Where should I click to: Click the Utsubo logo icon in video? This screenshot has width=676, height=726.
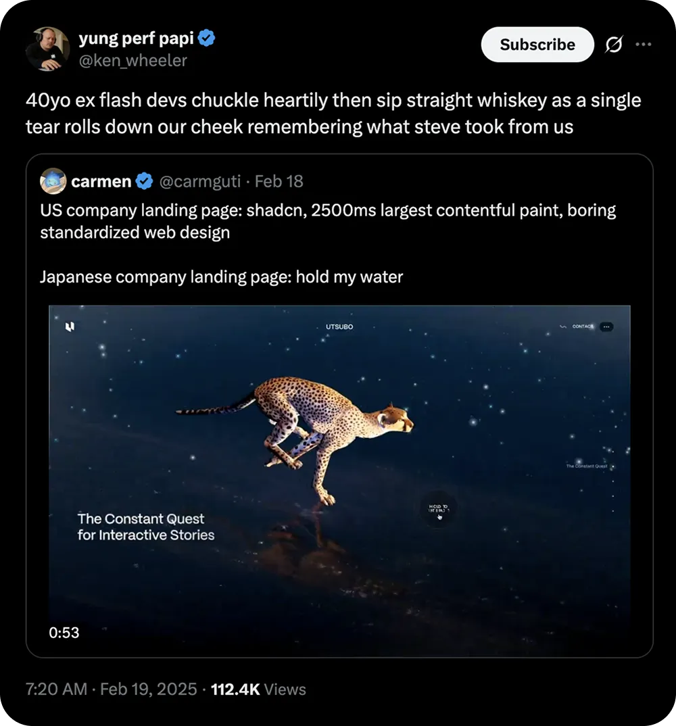point(69,327)
